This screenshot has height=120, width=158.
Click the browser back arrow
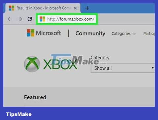point(10,19)
